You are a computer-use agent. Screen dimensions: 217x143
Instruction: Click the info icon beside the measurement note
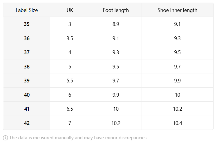click(6, 138)
